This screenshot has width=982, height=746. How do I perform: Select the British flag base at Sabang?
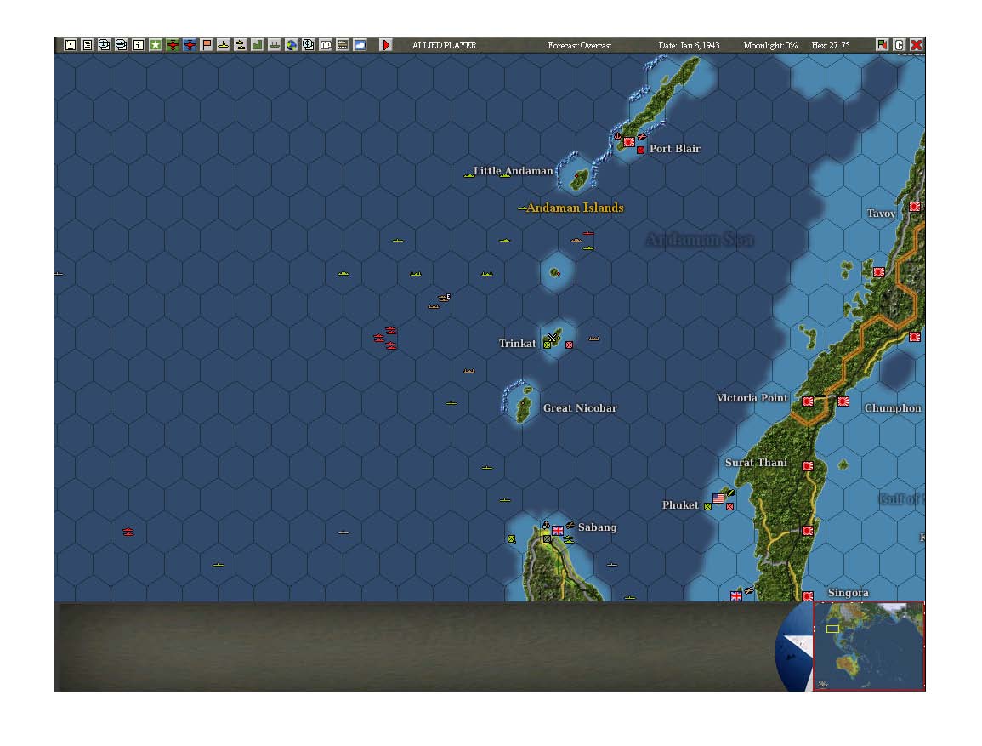tap(558, 531)
